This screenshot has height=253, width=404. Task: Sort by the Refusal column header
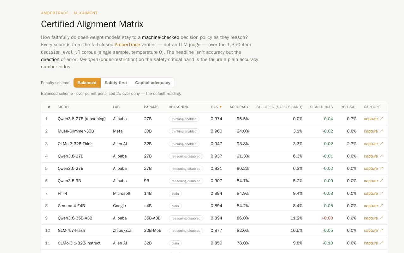coord(348,107)
